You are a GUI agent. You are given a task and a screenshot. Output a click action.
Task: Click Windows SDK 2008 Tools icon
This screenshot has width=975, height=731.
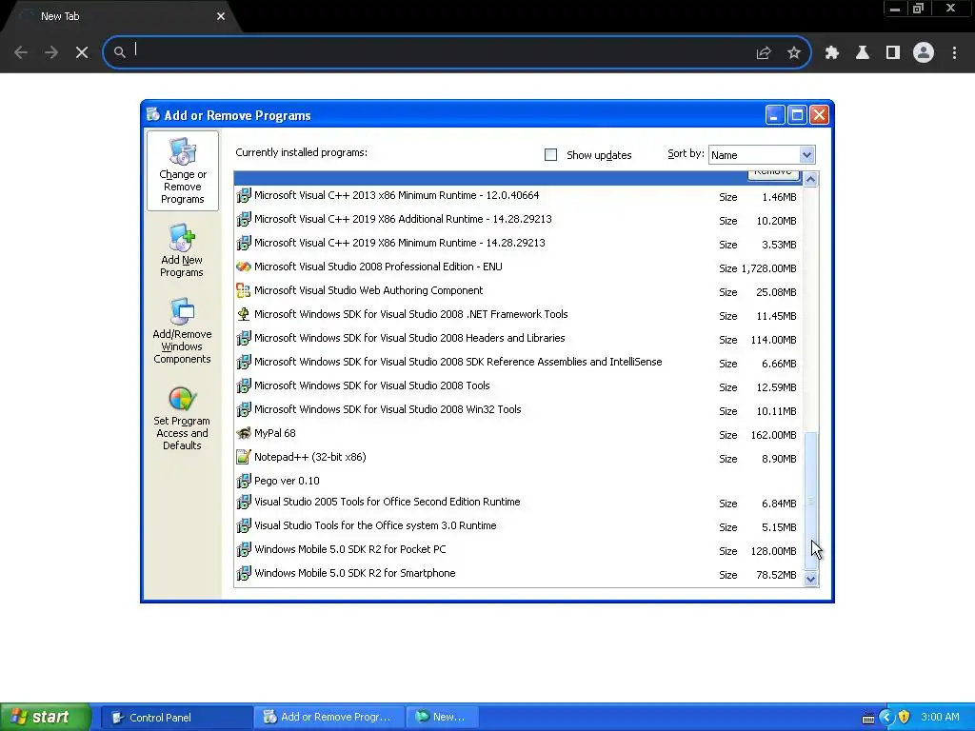tap(244, 386)
